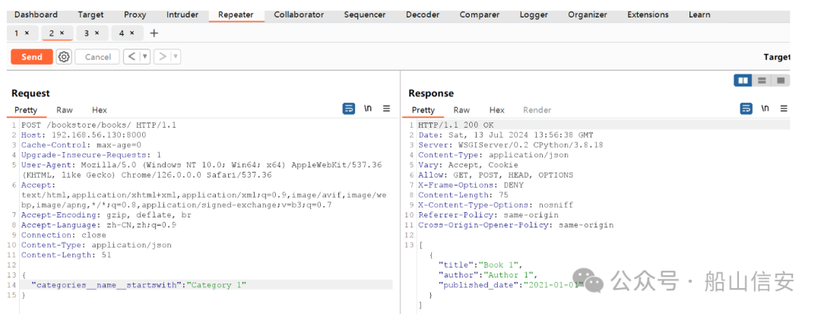This screenshot has width=821, height=314.
Task: Open the Request panel hamburger menu
Action: [x=386, y=109]
